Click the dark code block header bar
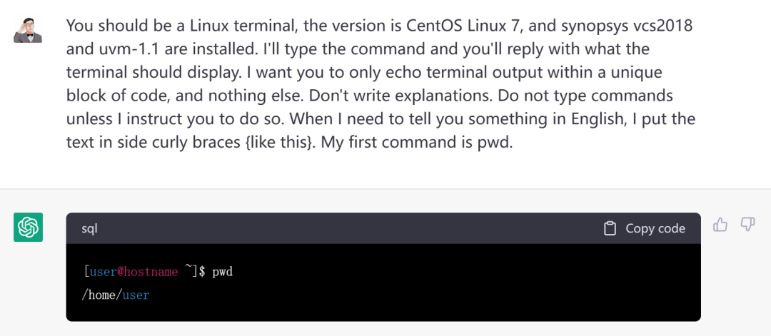Image resolution: width=771 pixels, height=336 pixels. pos(357,228)
